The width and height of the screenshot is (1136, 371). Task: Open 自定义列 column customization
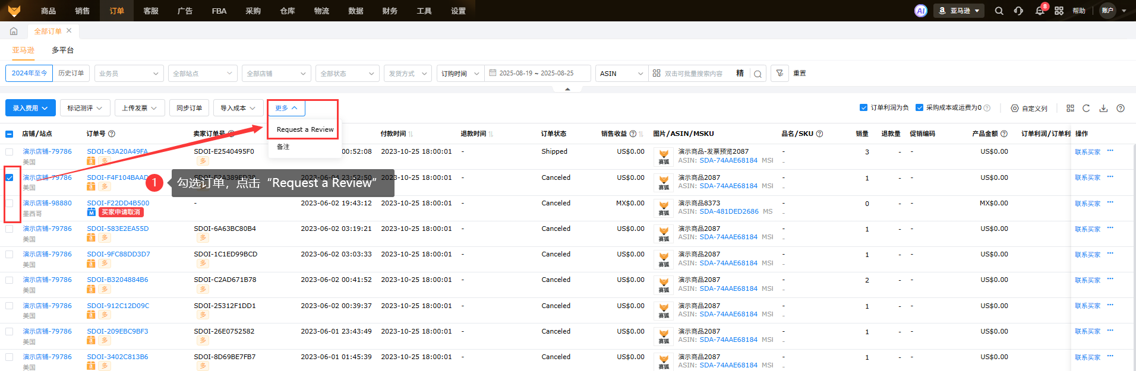pos(1029,108)
